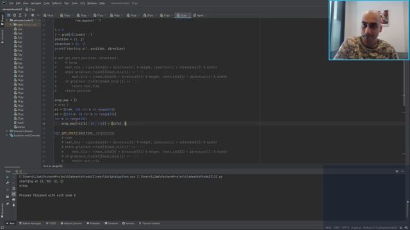Restore layout in Run panel
Screen dimensions: 410x230
(x=7, y=197)
